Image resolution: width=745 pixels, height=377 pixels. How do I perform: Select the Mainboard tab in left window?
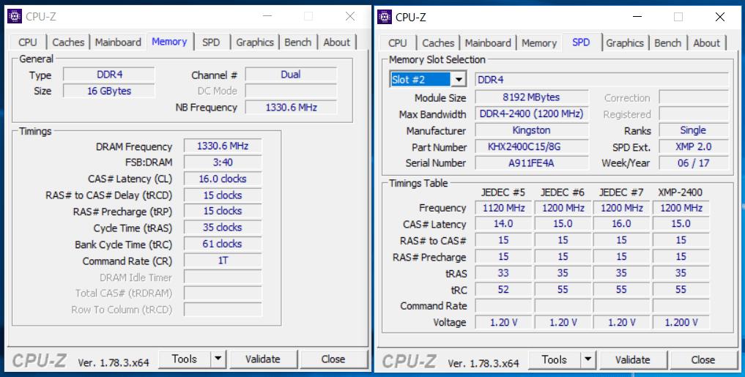tap(118, 42)
